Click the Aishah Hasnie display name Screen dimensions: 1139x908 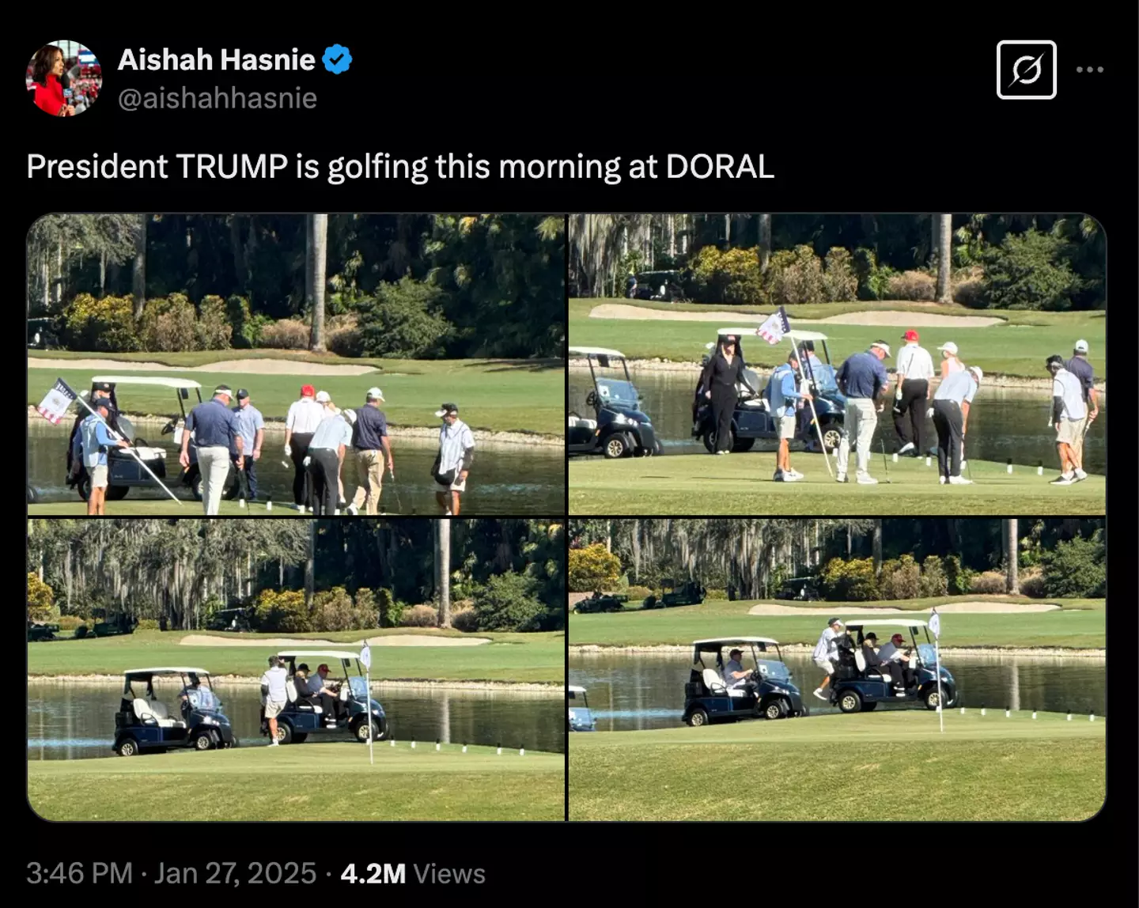(x=217, y=60)
